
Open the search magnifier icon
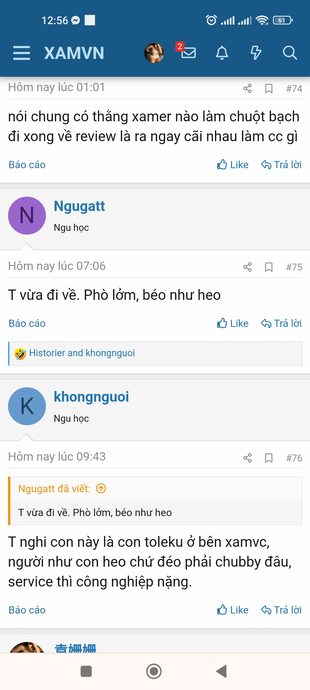tap(290, 53)
